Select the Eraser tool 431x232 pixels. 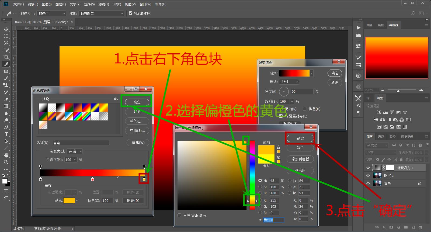tap(6, 99)
